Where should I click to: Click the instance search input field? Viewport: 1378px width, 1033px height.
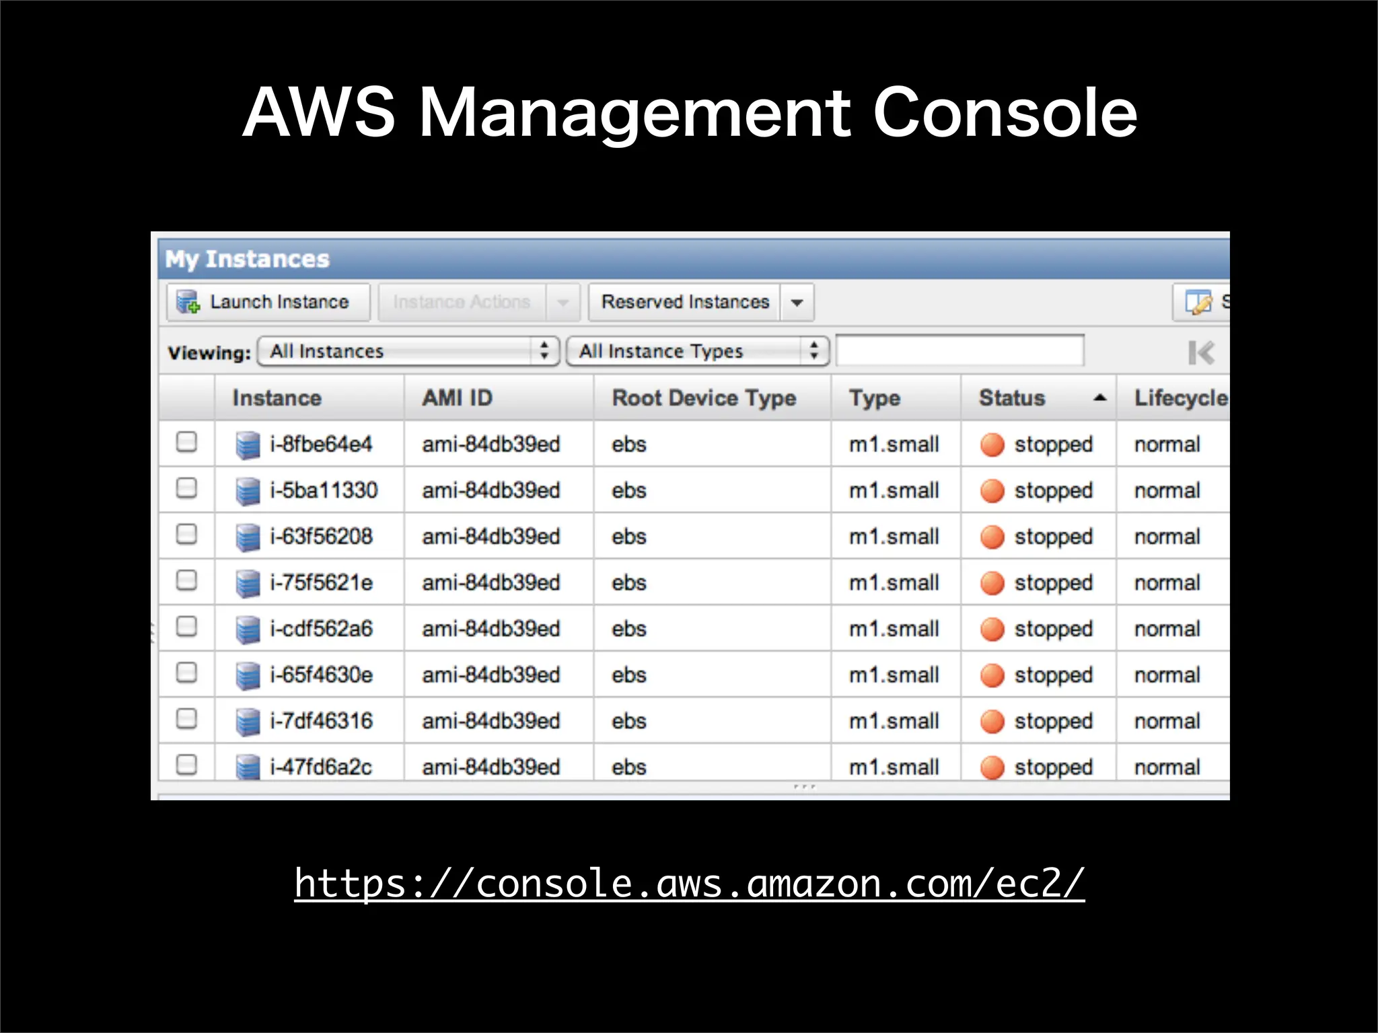[959, 350]
